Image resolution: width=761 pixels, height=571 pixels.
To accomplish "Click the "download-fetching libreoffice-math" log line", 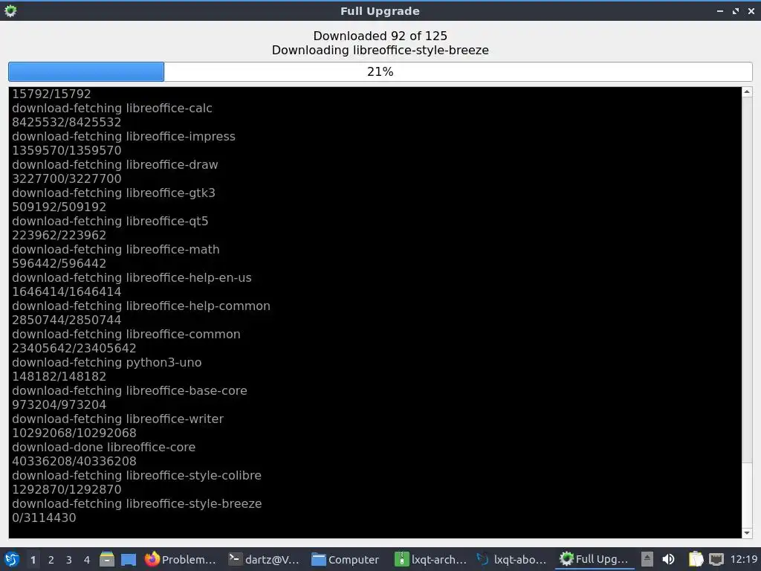I will [116, 249].
